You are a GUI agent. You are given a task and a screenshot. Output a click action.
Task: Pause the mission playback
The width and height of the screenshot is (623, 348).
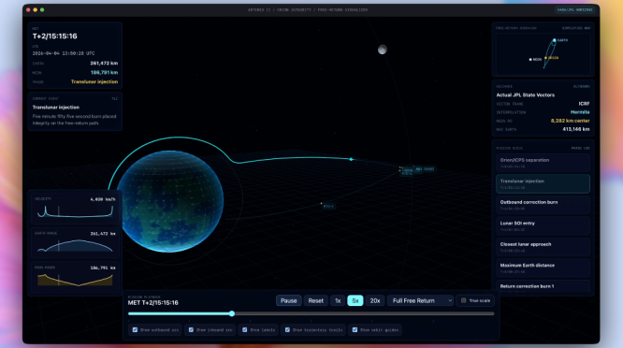click(x=289, y=300)
